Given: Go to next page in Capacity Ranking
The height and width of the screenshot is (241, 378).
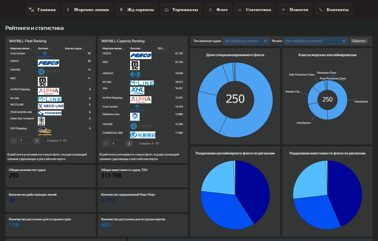Looking at the screenshot, I should 129,143.
